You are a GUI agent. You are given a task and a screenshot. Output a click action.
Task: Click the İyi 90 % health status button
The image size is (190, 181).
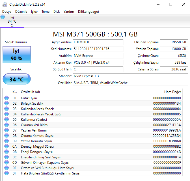pos(16,55)
